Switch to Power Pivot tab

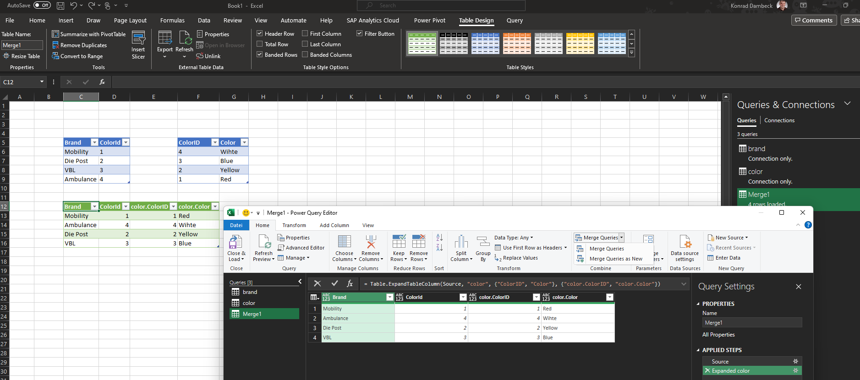pyautogui.click(x=429, y=20)
